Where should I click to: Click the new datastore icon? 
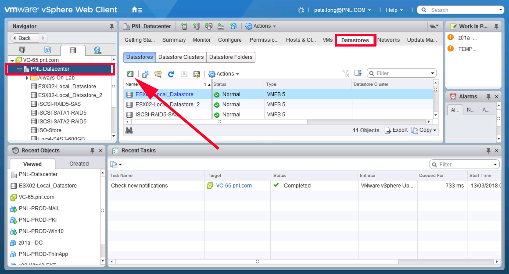130,74
